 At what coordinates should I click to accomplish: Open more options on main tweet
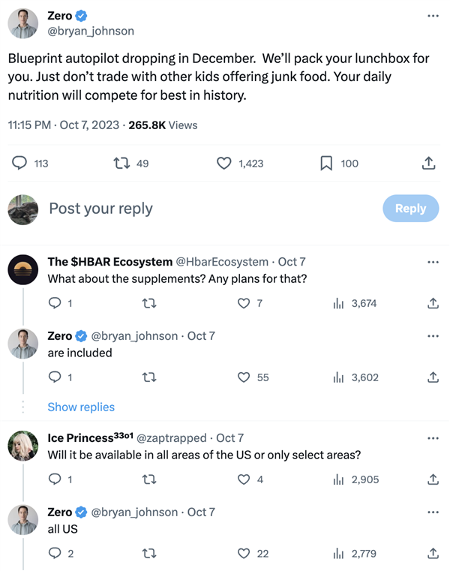[433, 16]
